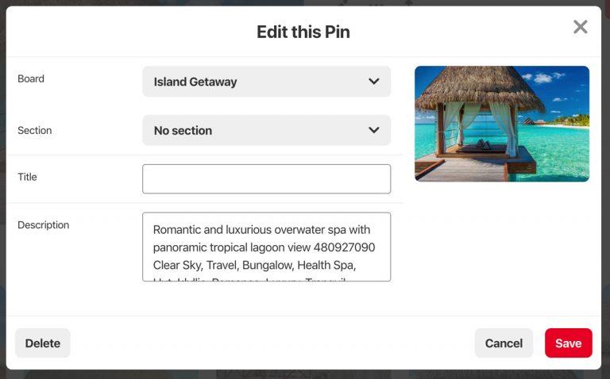Click the chevron arrow in Section selector
610x379 pixels.
click(374, 130)
